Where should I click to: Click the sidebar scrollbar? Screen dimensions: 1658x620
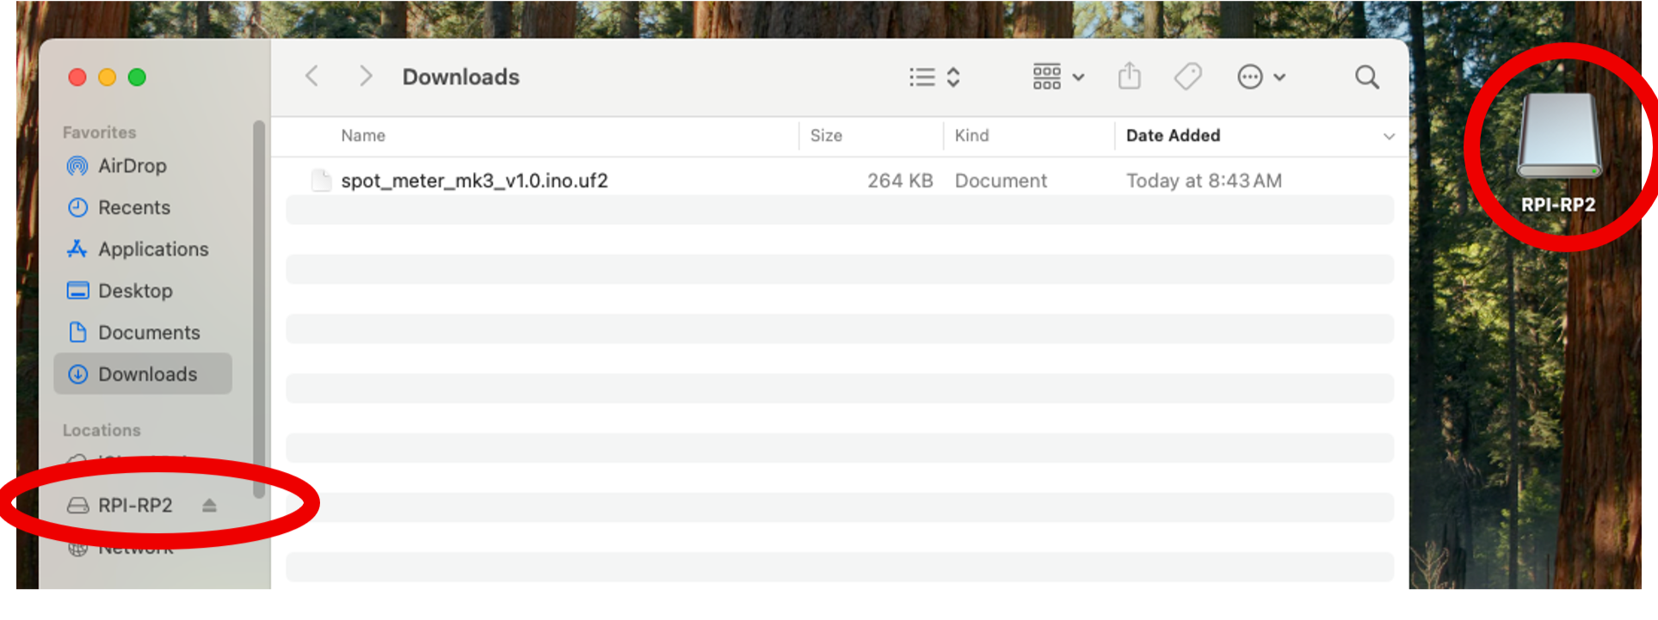[259, 310]
